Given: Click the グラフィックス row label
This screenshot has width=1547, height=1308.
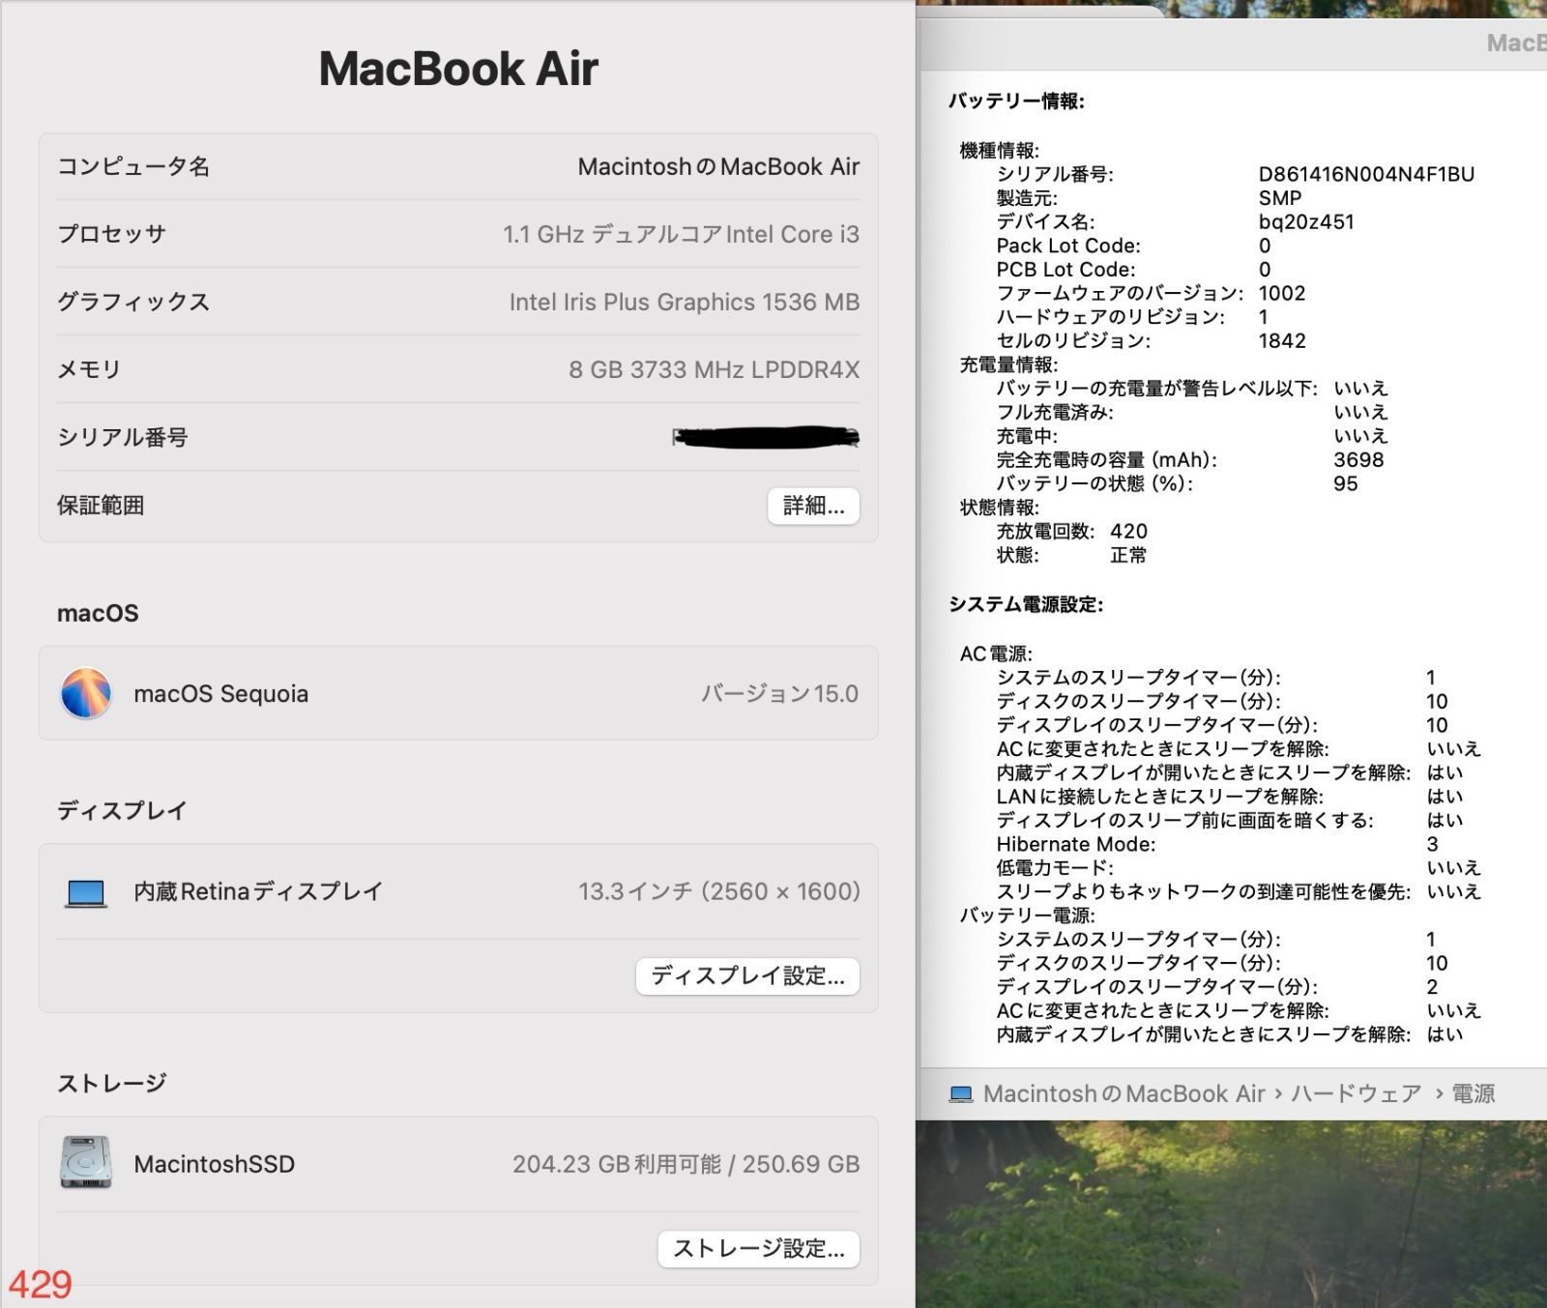Looking at the screenshot, I should pos(133,302).
